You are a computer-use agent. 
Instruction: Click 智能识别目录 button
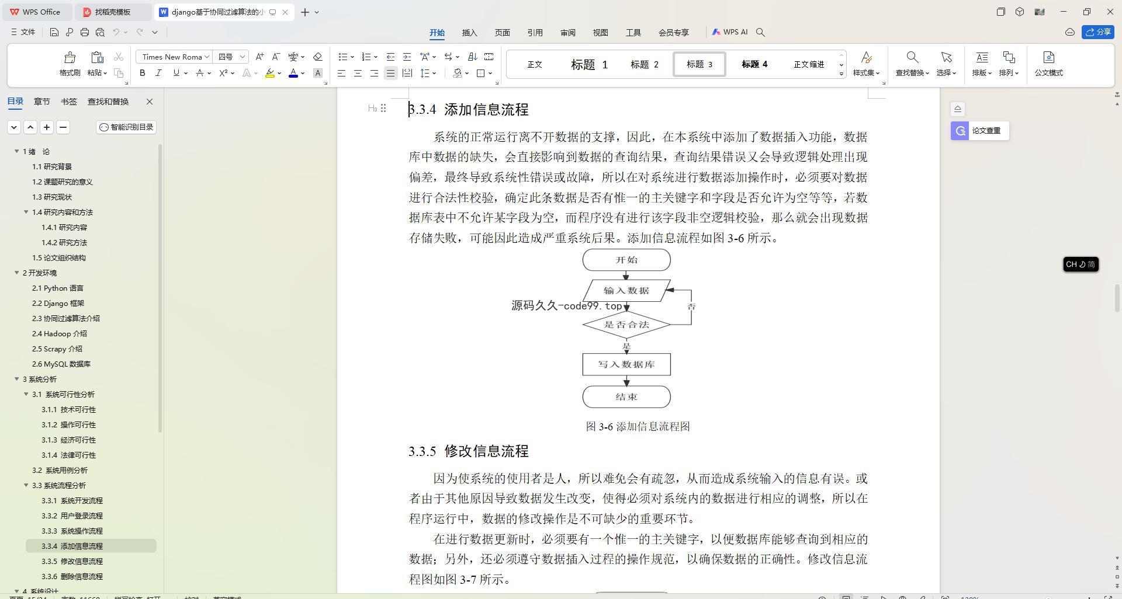click(126, 127)
